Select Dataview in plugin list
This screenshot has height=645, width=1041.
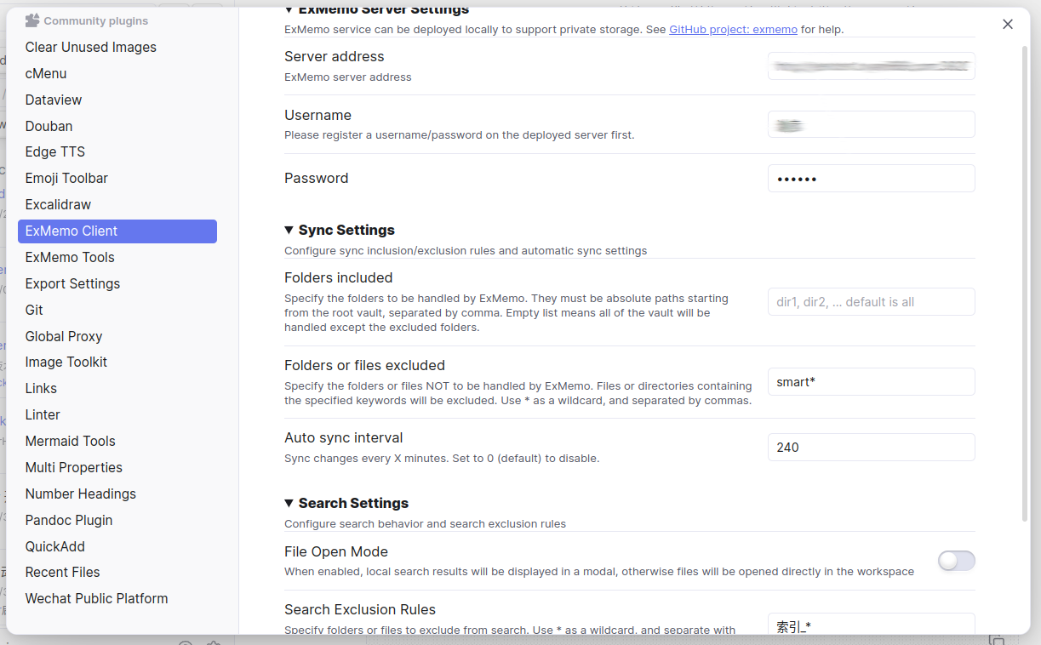[117, 100]
